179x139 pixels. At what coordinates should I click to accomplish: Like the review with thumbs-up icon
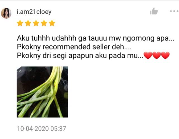(x=154, y=11)
